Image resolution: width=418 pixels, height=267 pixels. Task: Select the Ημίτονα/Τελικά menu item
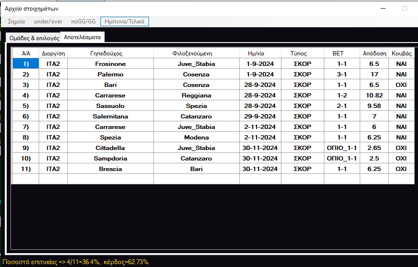tap(125, 21)
